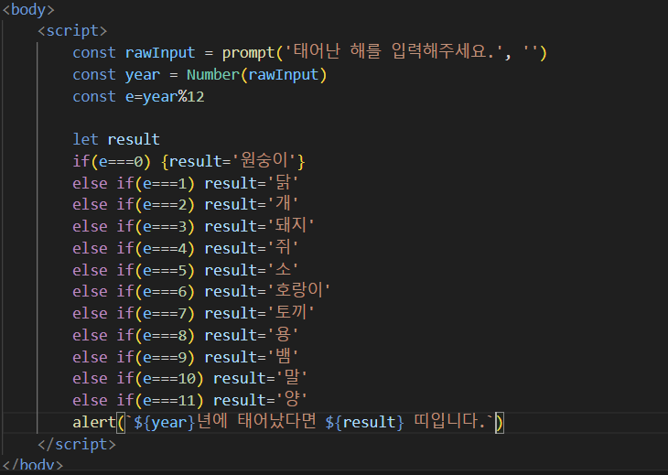
Task: Click the '토끼' string on e===7 line
Action: [291, 313]
